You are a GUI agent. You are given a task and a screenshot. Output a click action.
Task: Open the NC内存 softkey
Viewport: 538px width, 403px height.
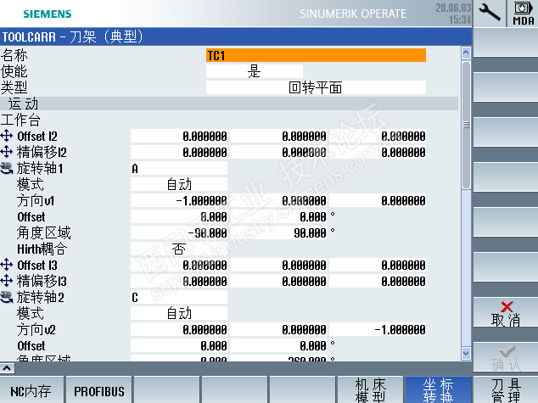click(31, 390)
